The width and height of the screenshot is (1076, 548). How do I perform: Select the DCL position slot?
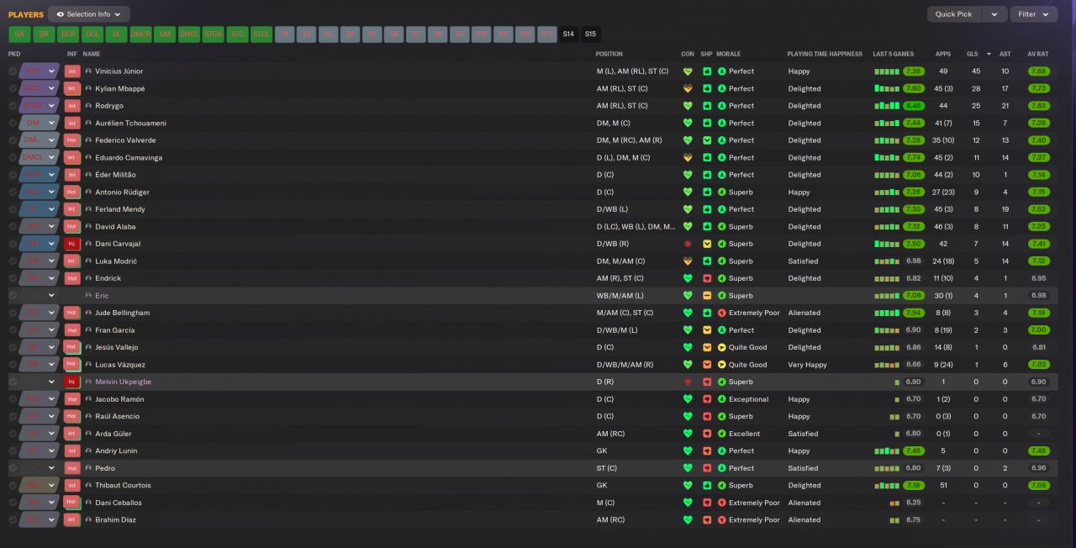click(x=92, y=34)
